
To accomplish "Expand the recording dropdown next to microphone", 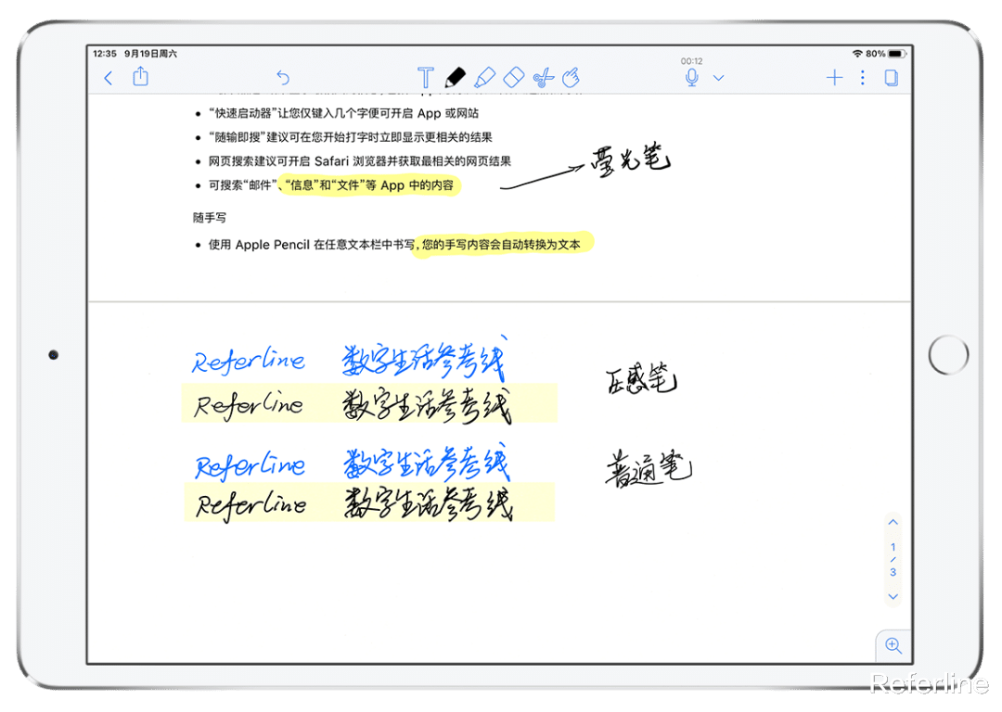I will coord(717,78).
